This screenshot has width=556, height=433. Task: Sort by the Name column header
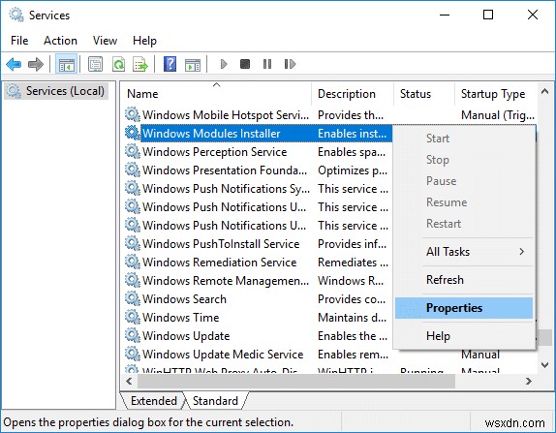pyautogui.click(x=217, y=94)
